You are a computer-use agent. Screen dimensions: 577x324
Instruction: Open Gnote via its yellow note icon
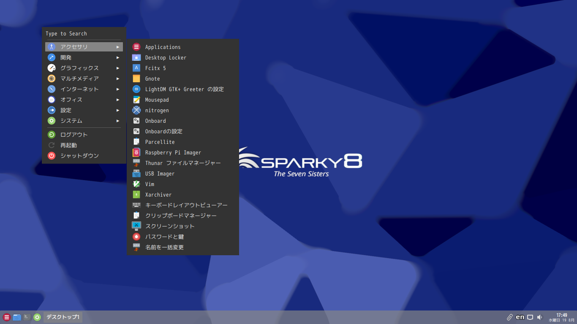coord(136,78)
